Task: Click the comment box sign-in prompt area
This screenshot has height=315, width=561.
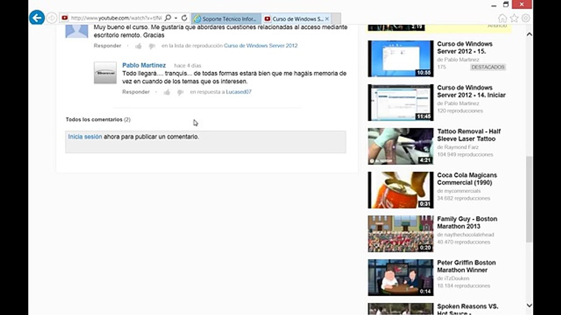Action: pos(206,142)
